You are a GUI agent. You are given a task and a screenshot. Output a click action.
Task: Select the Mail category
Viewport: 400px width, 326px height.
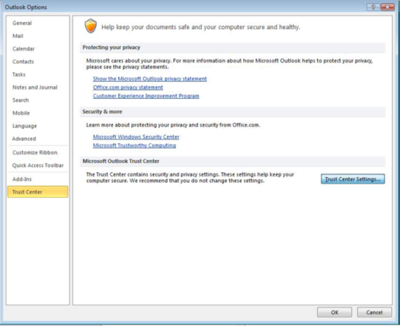click(38, 36)
